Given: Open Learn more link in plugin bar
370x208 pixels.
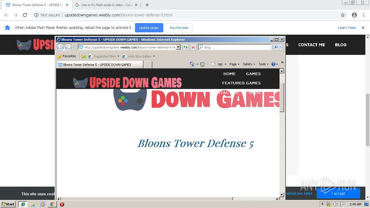Looking at the screenshot, I should click(347, 28).
